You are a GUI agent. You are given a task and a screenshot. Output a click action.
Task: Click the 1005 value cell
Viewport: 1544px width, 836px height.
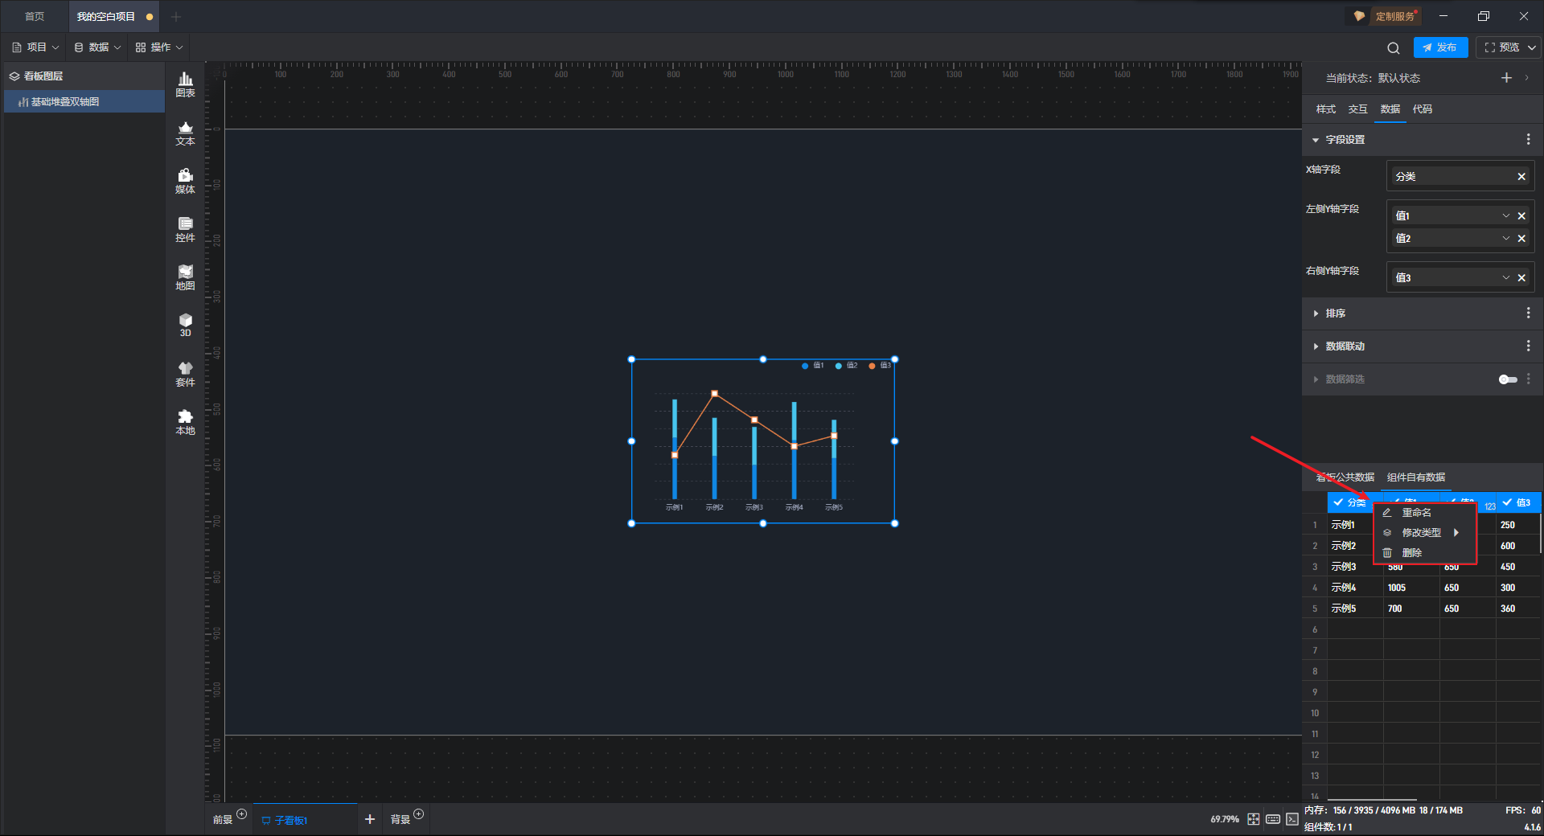(1411, 588)
